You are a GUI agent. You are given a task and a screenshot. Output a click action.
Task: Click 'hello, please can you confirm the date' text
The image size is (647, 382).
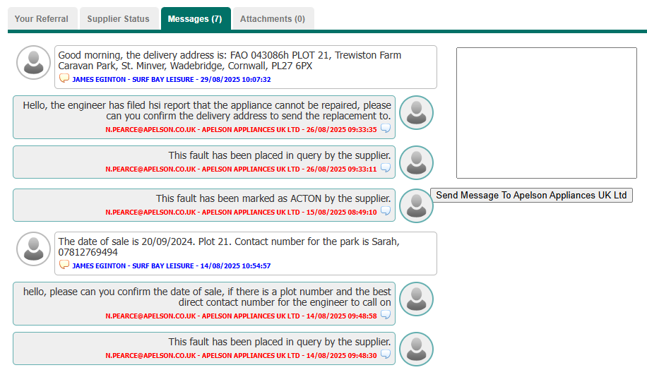(207, 297)
